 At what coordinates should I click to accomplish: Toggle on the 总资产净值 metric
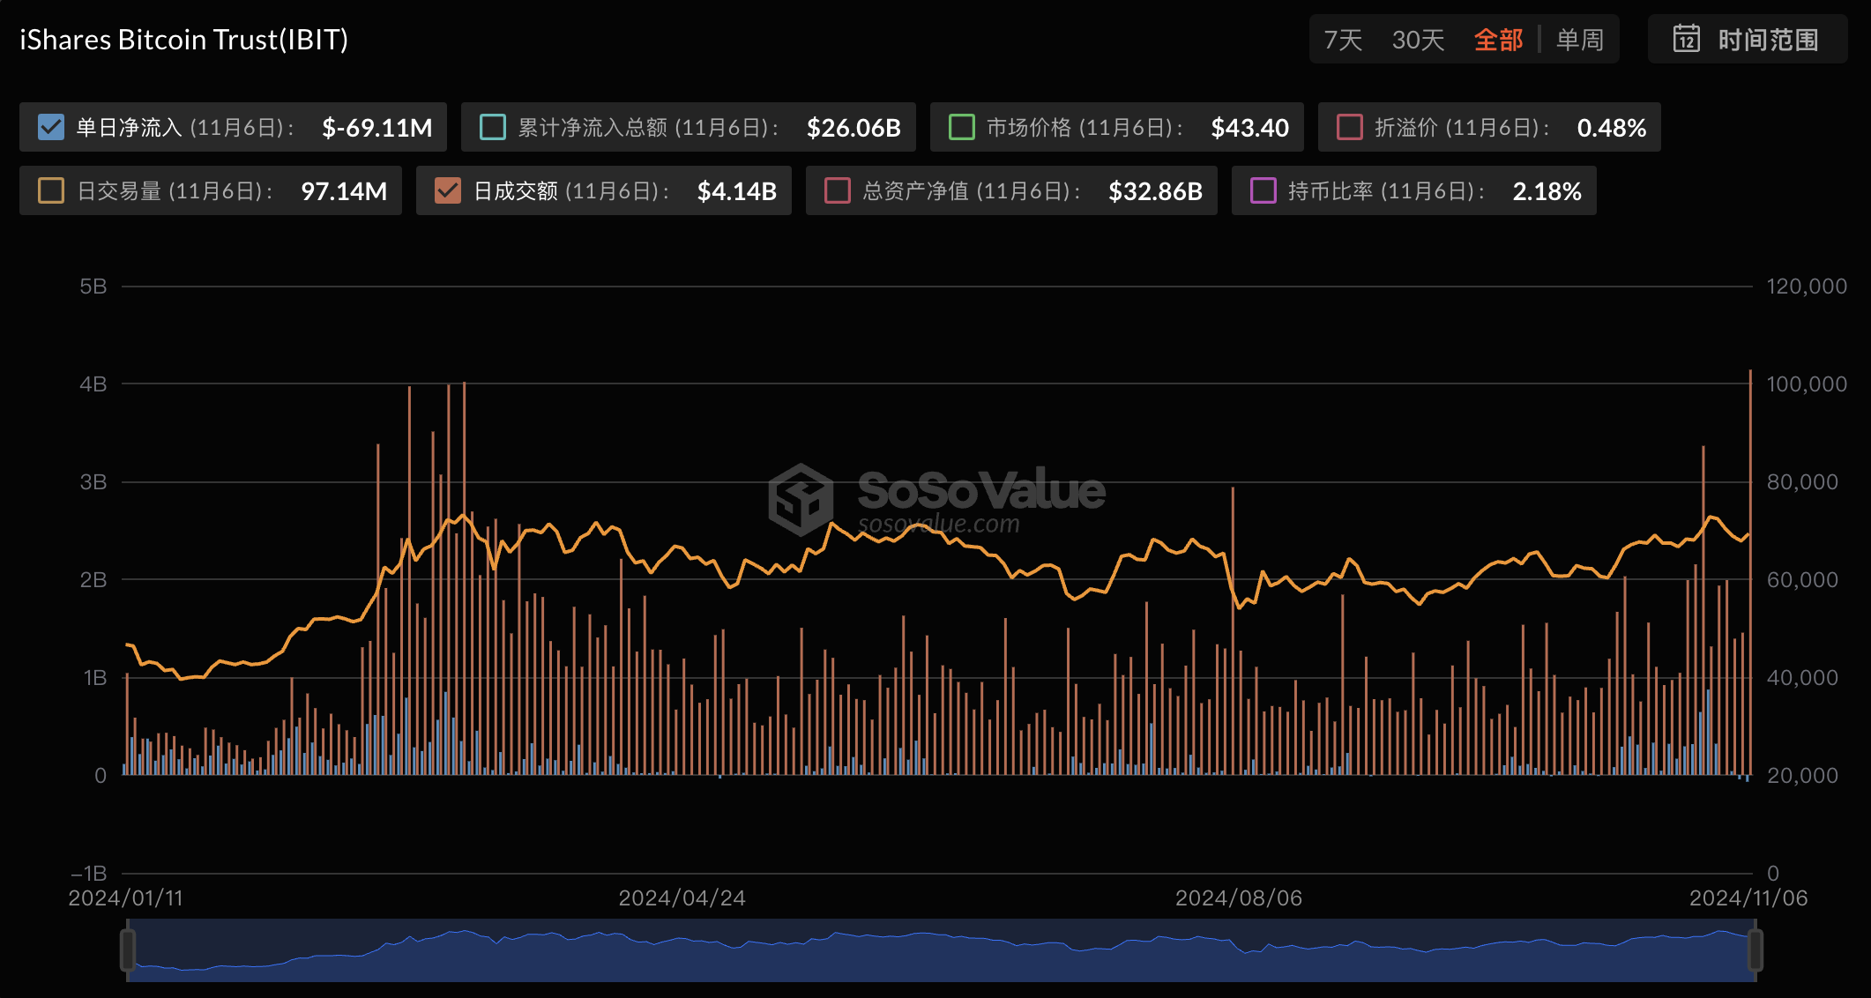pos(838,190)
